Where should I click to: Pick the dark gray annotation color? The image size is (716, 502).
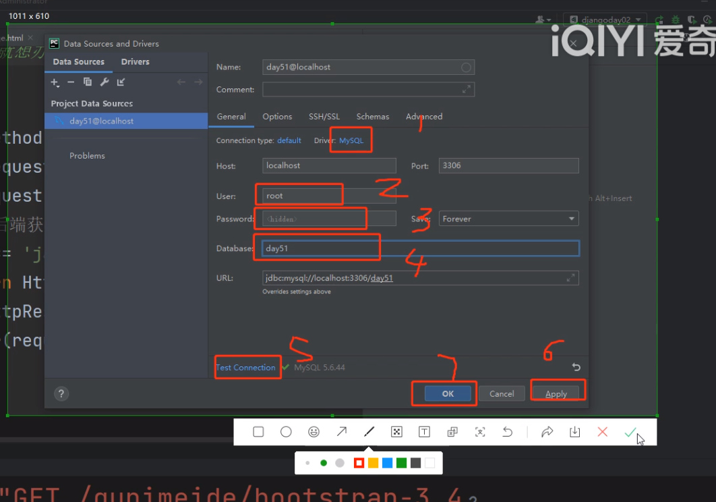(415, 463)
